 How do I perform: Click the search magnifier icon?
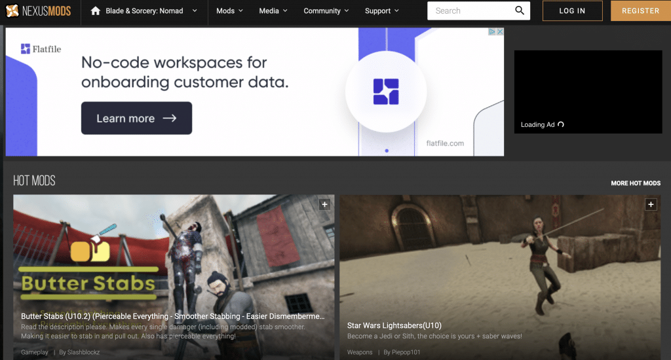(x=520, y=10)
